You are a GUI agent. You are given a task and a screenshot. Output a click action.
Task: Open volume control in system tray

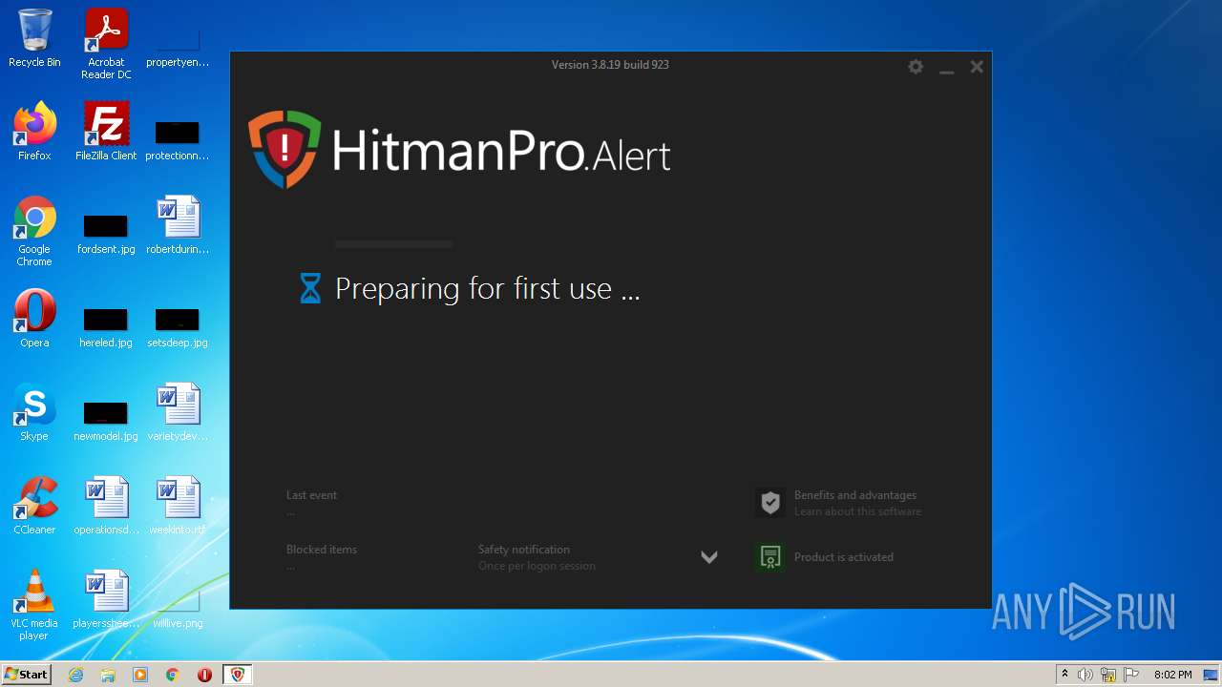(1085, 675)
